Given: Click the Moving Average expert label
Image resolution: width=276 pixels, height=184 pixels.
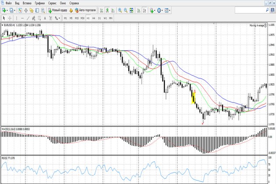Looking at the screenshot, I should (257, 25).
